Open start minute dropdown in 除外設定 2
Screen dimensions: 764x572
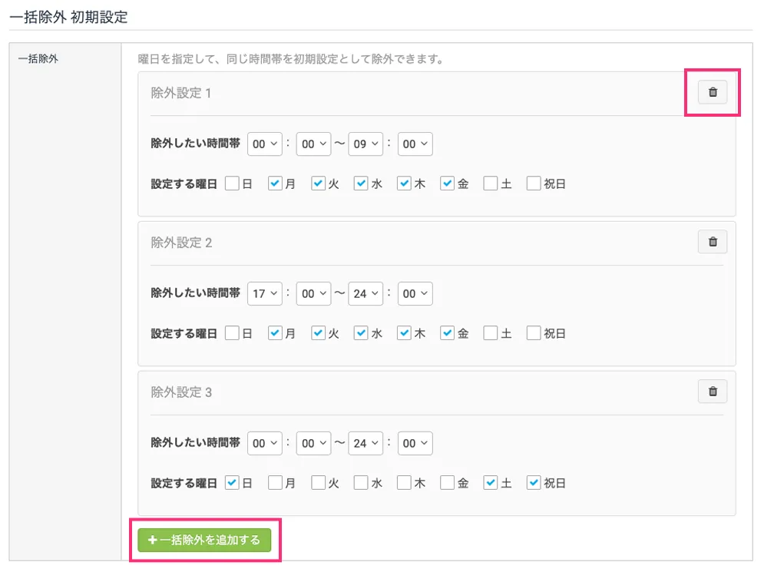click(x=314, y=293)
